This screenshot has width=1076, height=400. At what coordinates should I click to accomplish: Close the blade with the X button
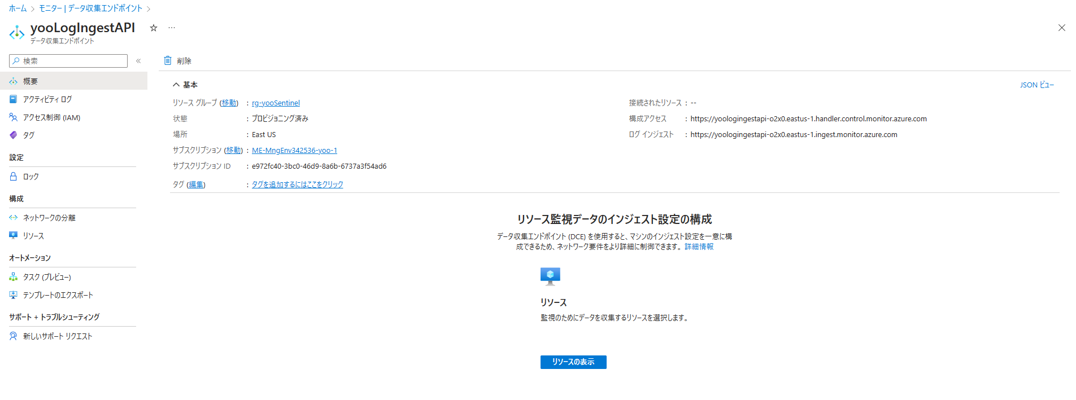(x=1061, y=28)
